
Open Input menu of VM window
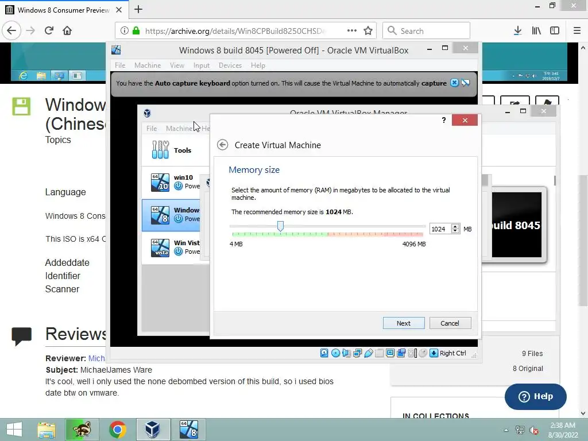202,65
